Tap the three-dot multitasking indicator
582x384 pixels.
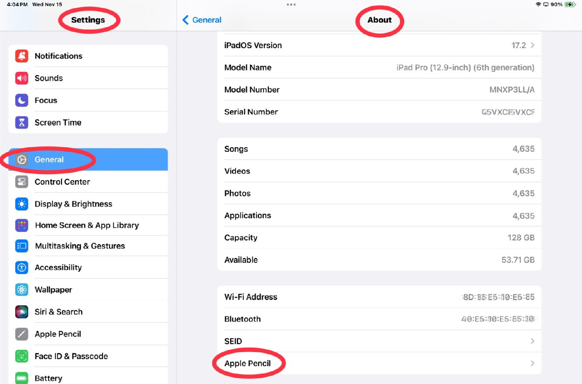[291, 5]
